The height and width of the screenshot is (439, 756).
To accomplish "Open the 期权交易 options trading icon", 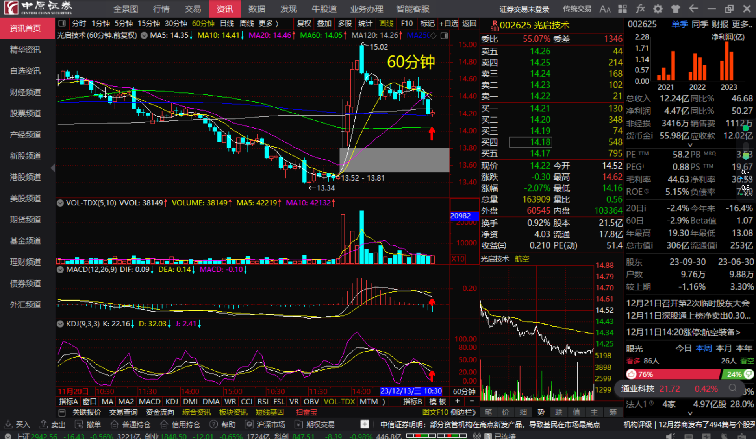I will (299, 424).
